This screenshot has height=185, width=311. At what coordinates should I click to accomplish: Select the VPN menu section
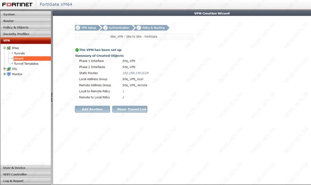click(25, 40)
